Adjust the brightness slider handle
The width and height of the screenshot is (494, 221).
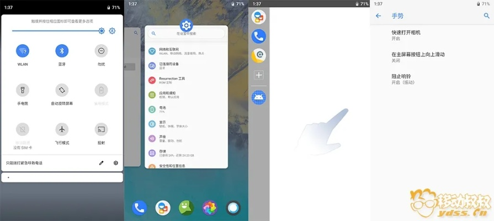[x=102, y=31]
